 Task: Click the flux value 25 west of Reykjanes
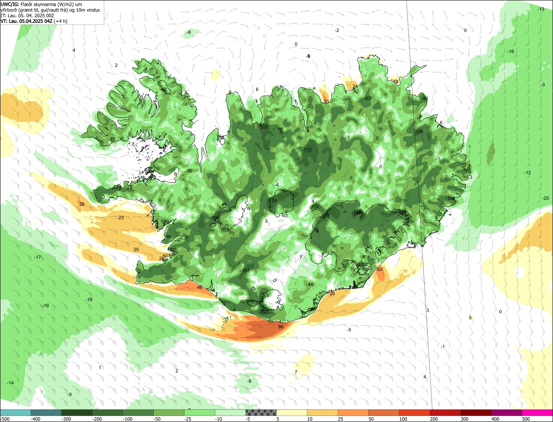(x=136, y=249)
